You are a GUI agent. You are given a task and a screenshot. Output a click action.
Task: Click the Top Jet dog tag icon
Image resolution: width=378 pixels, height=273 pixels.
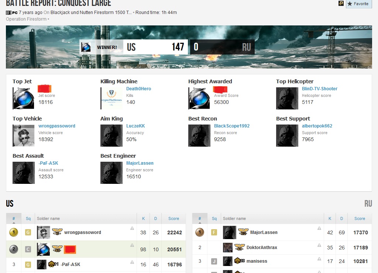tap(23, 98)
